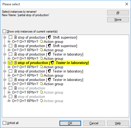Click Action group icon under first stop of production
This screenshot has width=131, height=128.
(41, 42)
